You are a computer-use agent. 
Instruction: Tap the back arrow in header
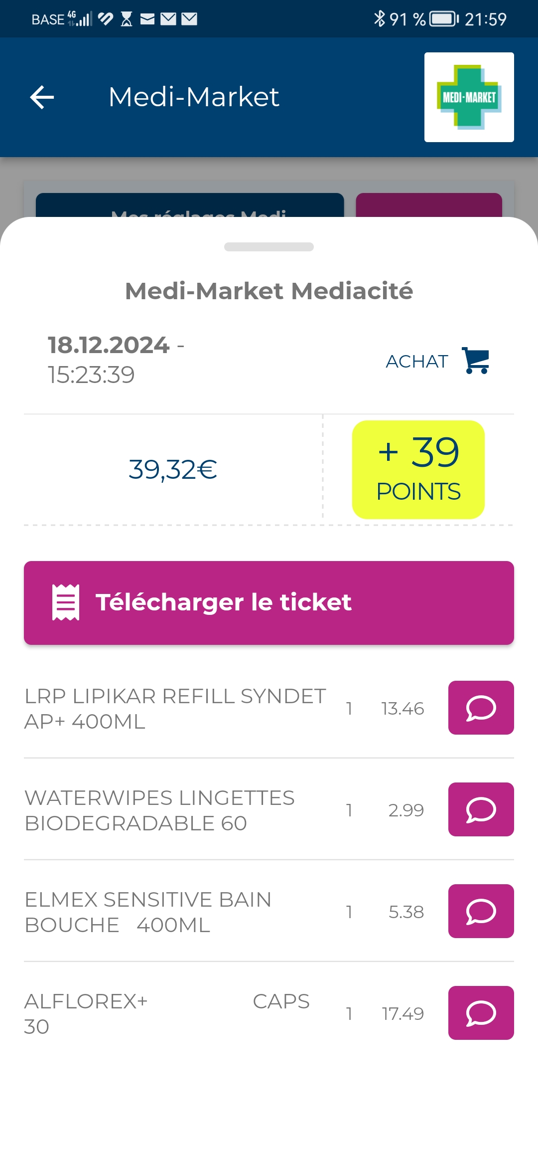point(42,97)
